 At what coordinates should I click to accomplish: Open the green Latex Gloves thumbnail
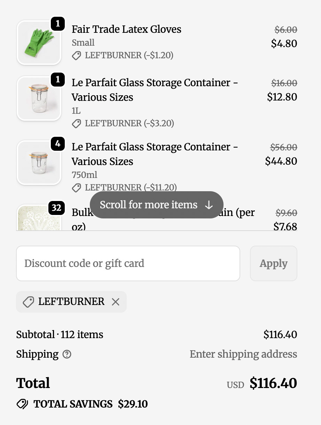point(39,43)
